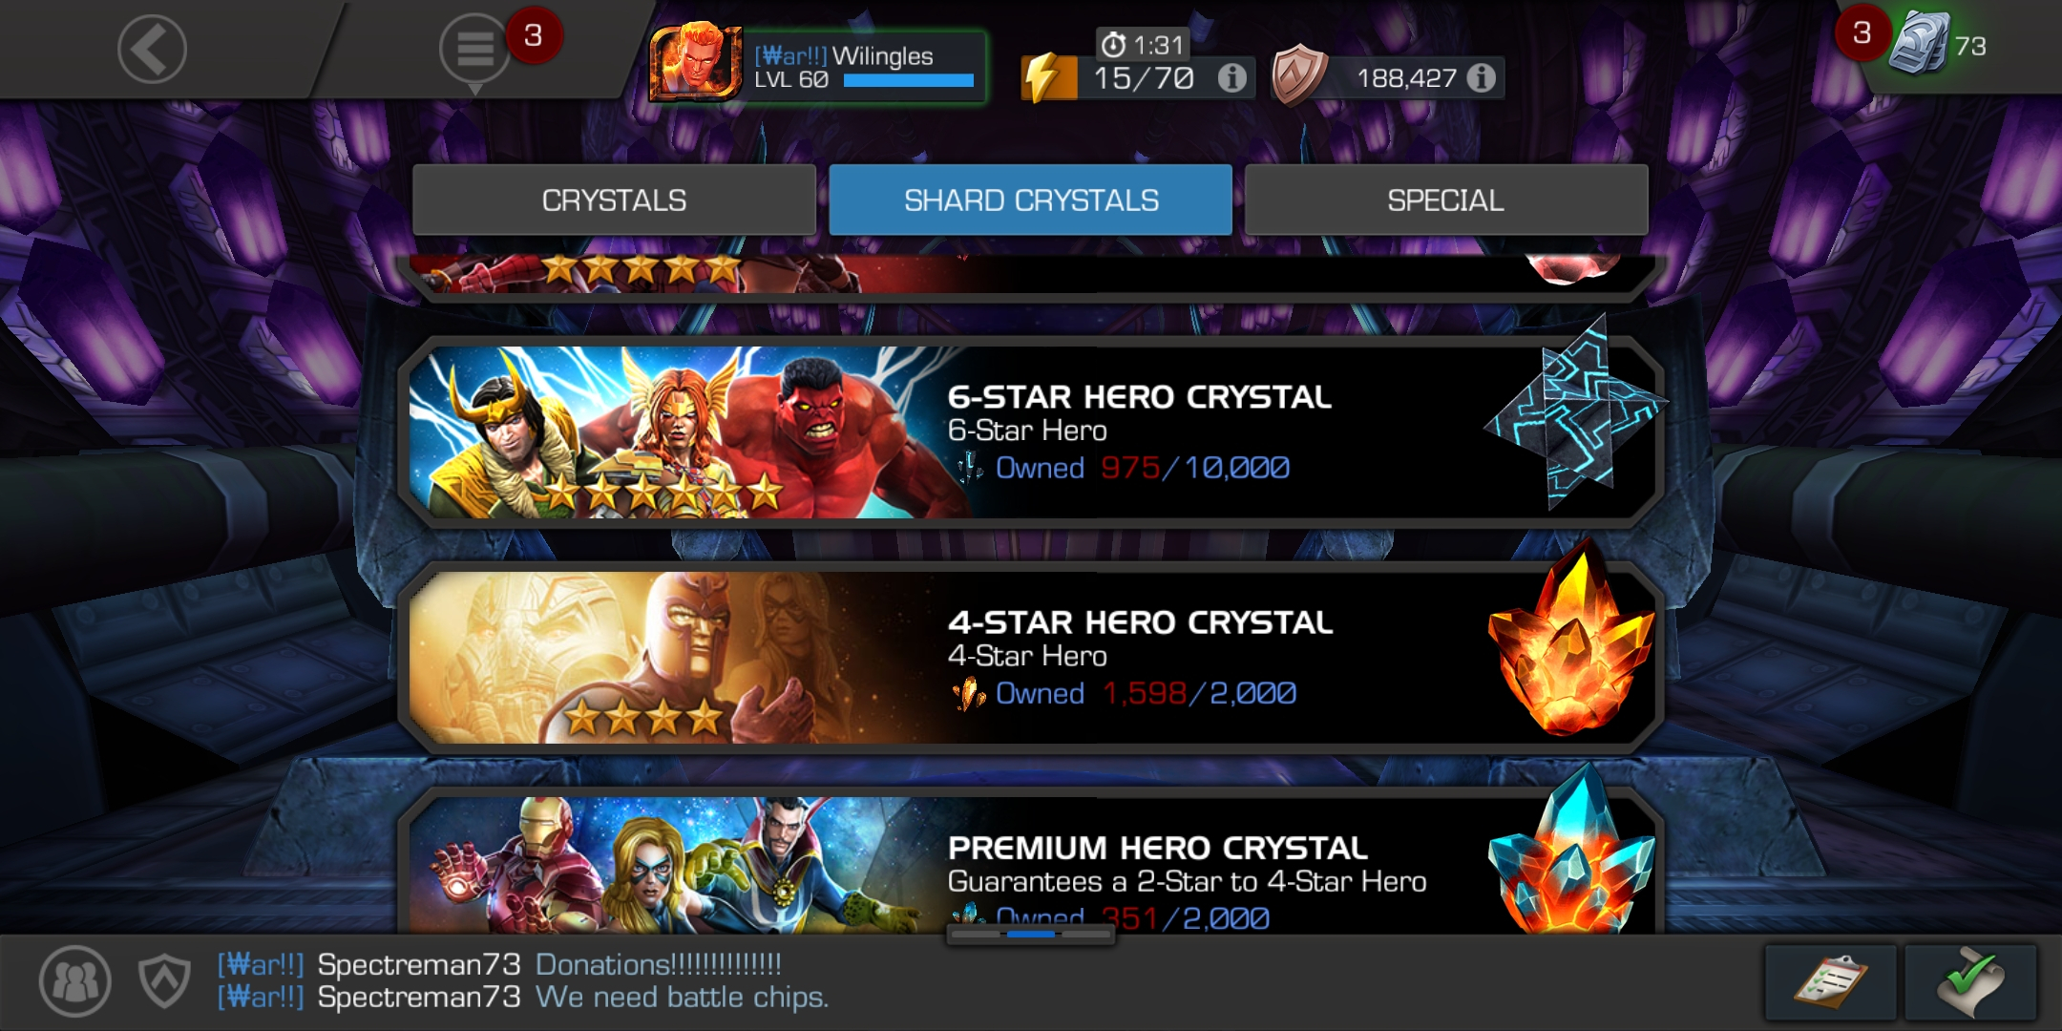Screen dimensions: 2062x1031
Task: Open the clipboard objectives button
Action: point(1830,983)
